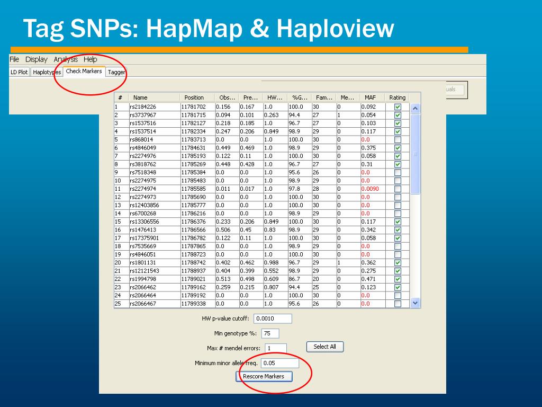Click HW value 0.263 for rs3737967
This screenshot has width=542, height=407.
[272, 115]
